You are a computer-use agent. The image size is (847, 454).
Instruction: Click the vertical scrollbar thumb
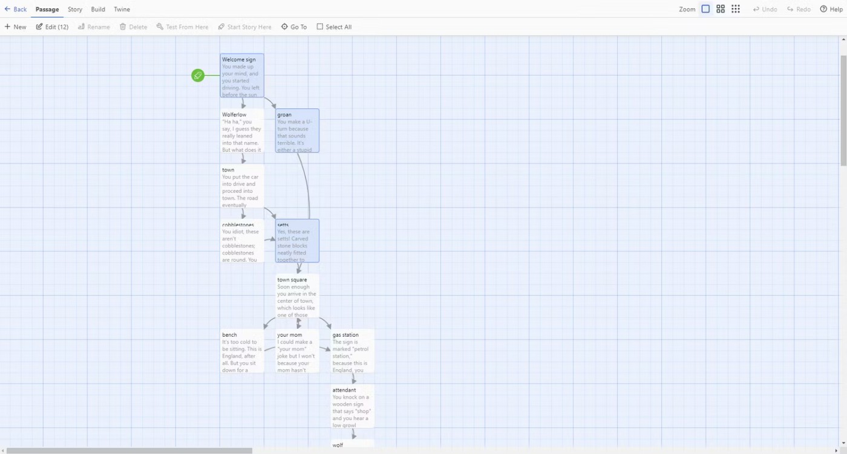point(843,110)
